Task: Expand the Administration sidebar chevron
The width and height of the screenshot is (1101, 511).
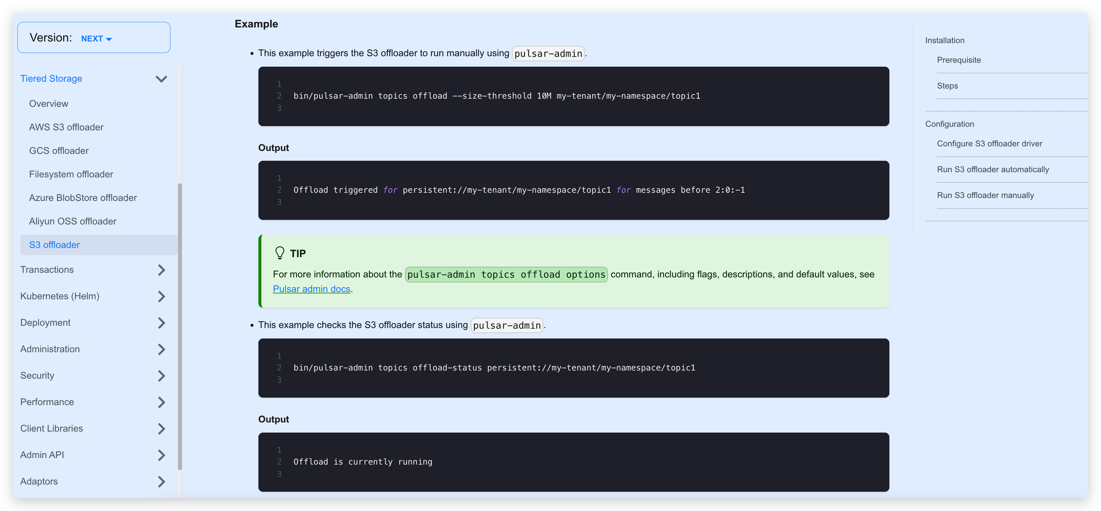Action: [x=161, y=349]
